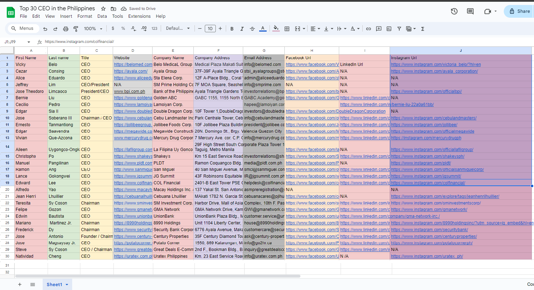Open the All sheets list icon
This screenshot has height=290, width=534.
point(33,284)
